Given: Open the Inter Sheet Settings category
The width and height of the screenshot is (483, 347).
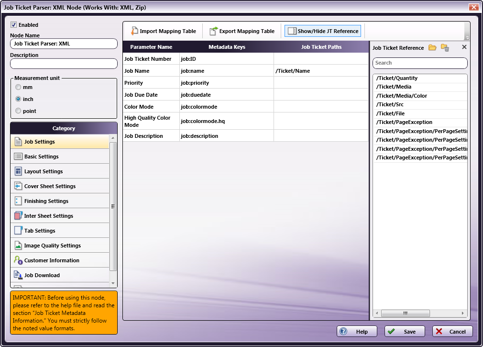Looking at the screenshot, I should (60, 215).
